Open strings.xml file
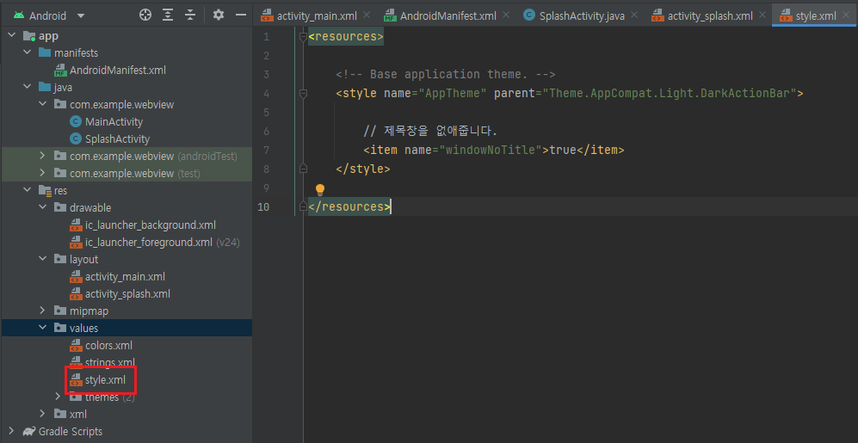 [x=109, y=363]
